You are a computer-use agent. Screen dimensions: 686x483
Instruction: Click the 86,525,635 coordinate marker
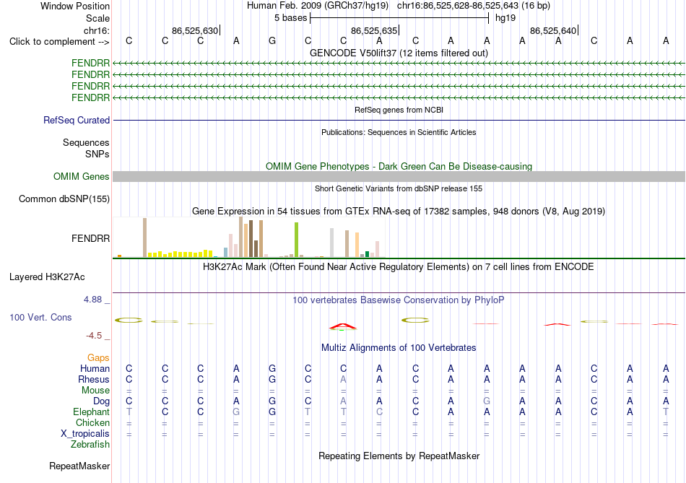(x=374, y=30)
